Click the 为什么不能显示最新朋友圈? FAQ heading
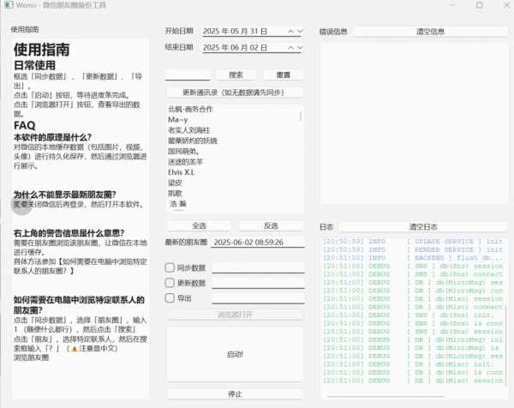514x408 pixels. tap(64, 195)
